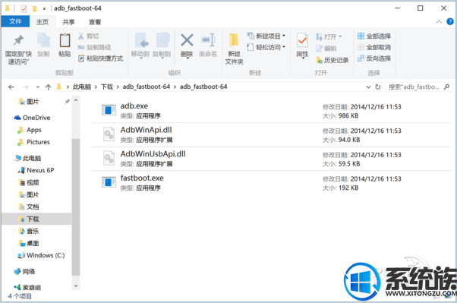This screenshot has width=457, height=303.
Task: Click the Properties checkmark icon
Action: click(x=302, y=40)
